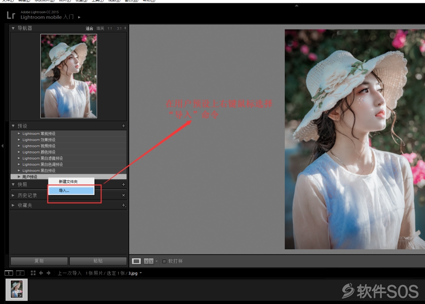
Task: Click the develop adjustments badge on filmstrip thumbnail
Action: [20, 296]
